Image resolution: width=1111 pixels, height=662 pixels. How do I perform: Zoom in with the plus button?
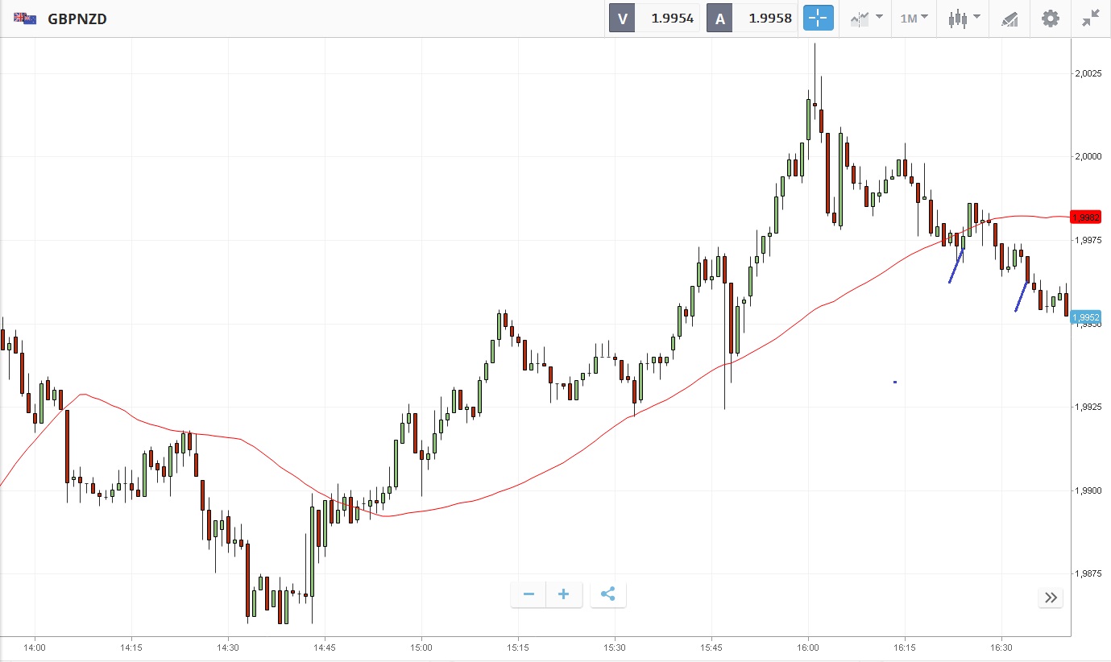coord(564,594)
